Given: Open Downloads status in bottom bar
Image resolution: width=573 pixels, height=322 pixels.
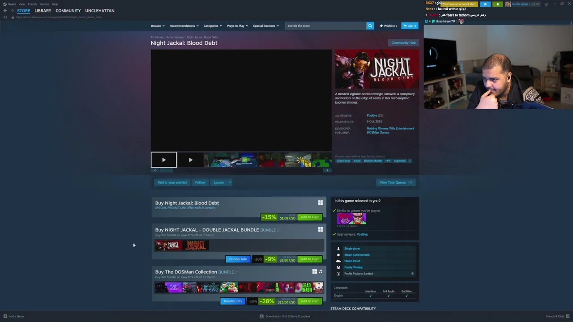Looking at the screenshot, I should [285, 316].
